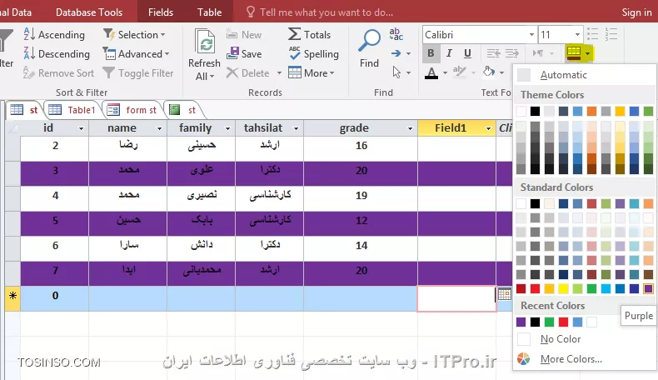Click the Find magnifier icon
658x380 pixels.
pos(369,41)
